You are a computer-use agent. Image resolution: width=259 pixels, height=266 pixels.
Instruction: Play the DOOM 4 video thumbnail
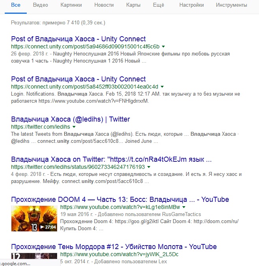coord(34,218)
